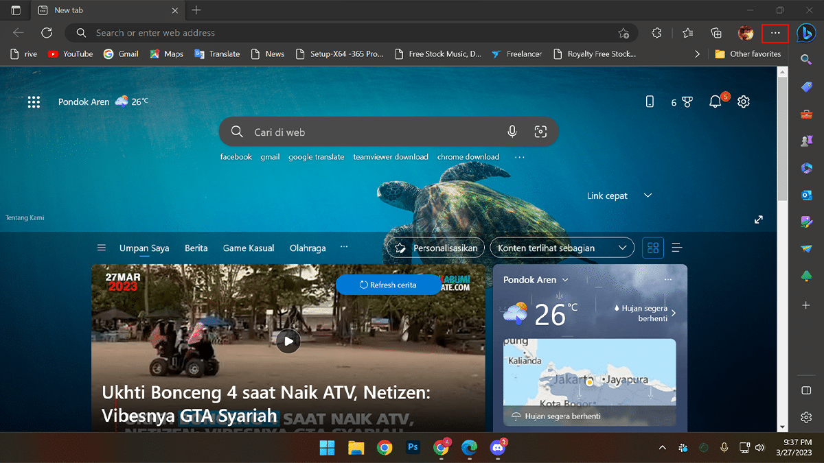Open the apps grid launcher
This screenshot has width=824, height=463.
click(34, 102)
